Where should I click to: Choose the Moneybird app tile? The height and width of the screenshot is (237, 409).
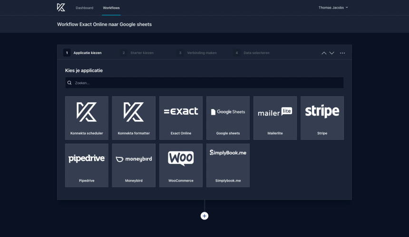click(134, 165)
